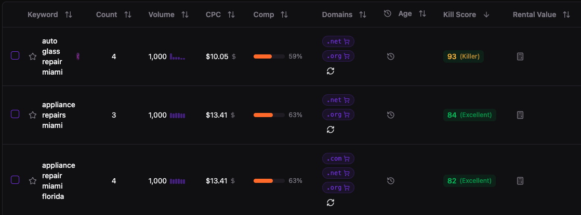Refresh domains for appliance repair miami florida
This screenshot has height=215, width=581.
(331, 202)
